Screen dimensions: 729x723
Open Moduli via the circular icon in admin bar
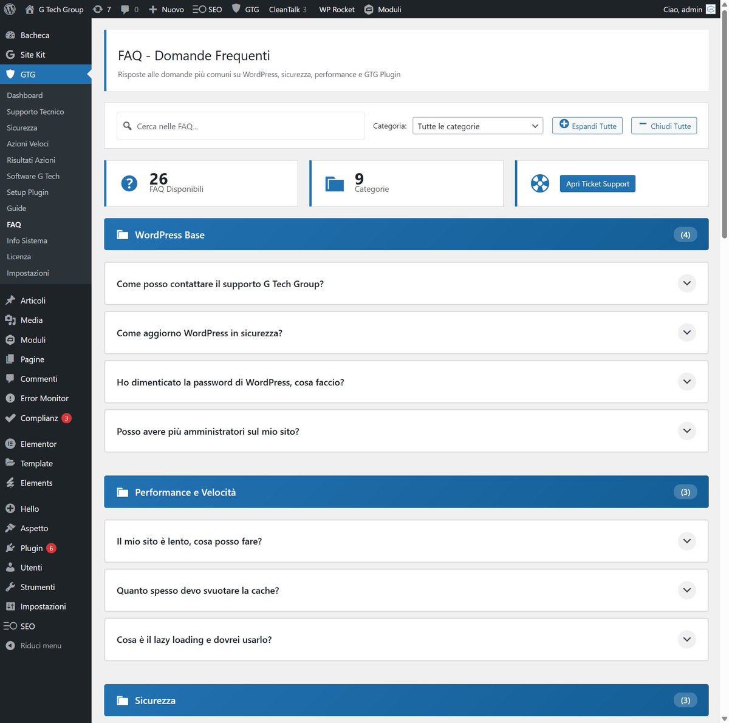(368, 9)
